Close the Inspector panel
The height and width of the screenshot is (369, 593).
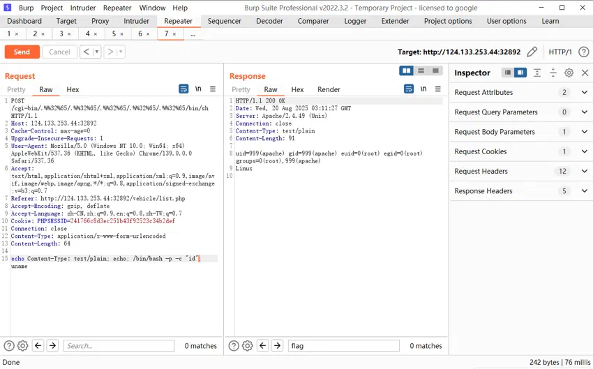585,73
